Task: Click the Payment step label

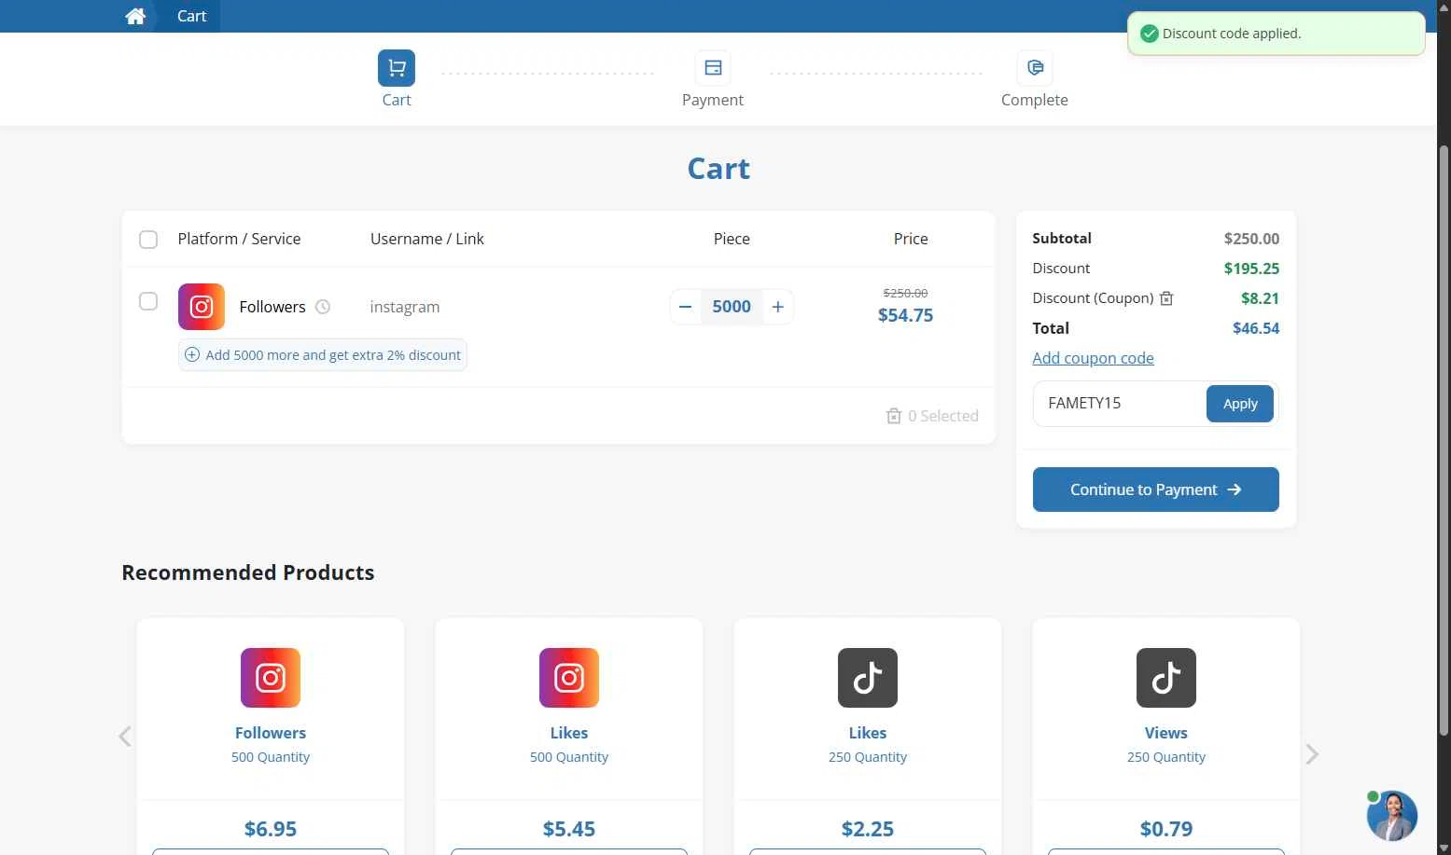Action: coord(713,100)
